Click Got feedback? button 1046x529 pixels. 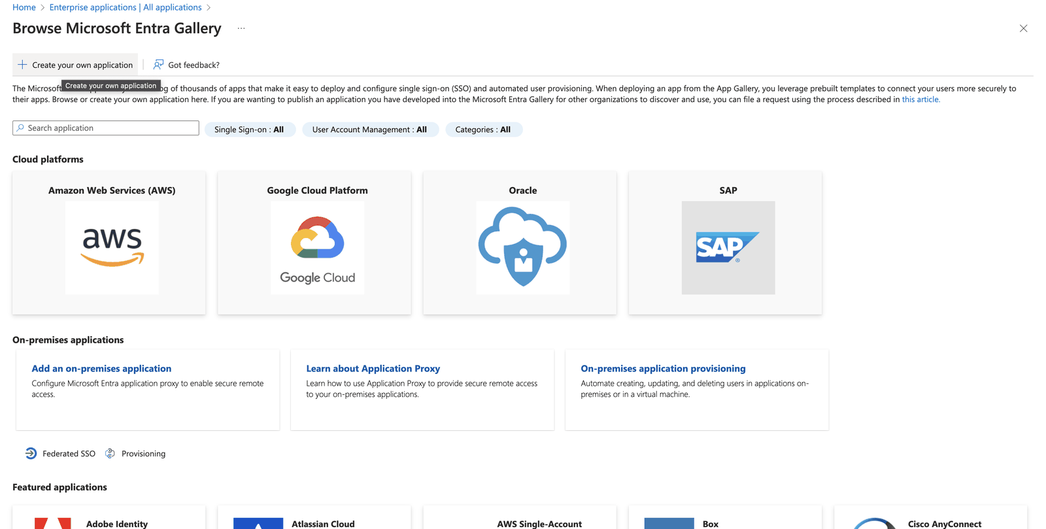(186, 65)
